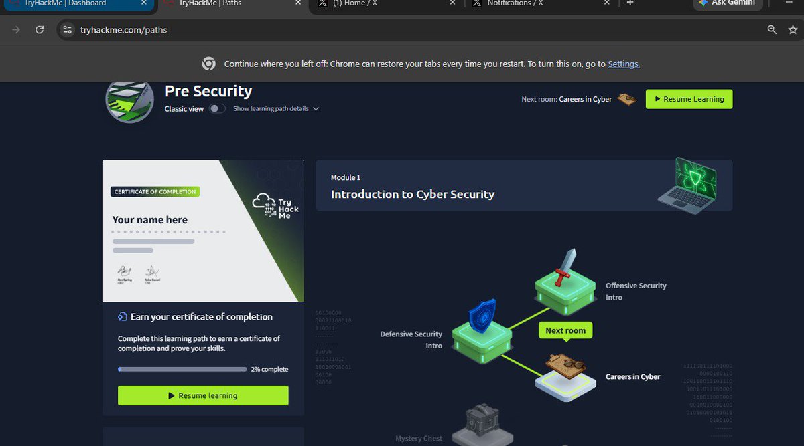Click the '2% complete' text
The height and width of the screenshot is (446, 804).
(269, 369)
